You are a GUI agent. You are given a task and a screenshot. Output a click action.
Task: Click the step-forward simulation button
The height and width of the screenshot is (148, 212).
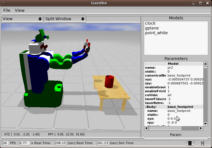coord(202,143)
